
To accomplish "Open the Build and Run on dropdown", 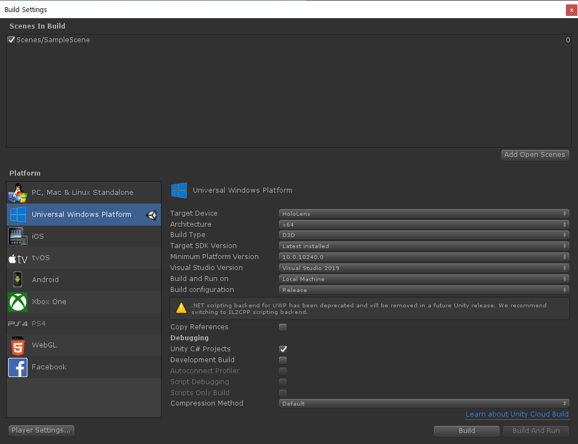I will point(424,279).
